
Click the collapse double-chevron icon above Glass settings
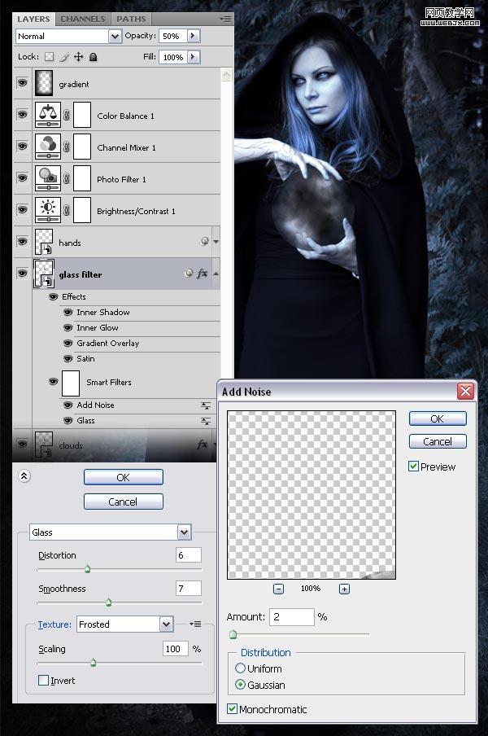pos(24,476)
